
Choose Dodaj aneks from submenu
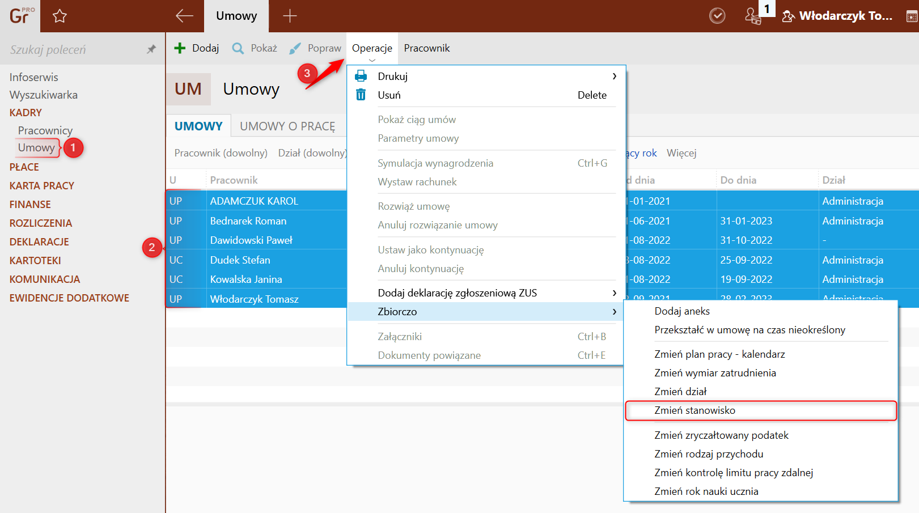coord(761,311)
